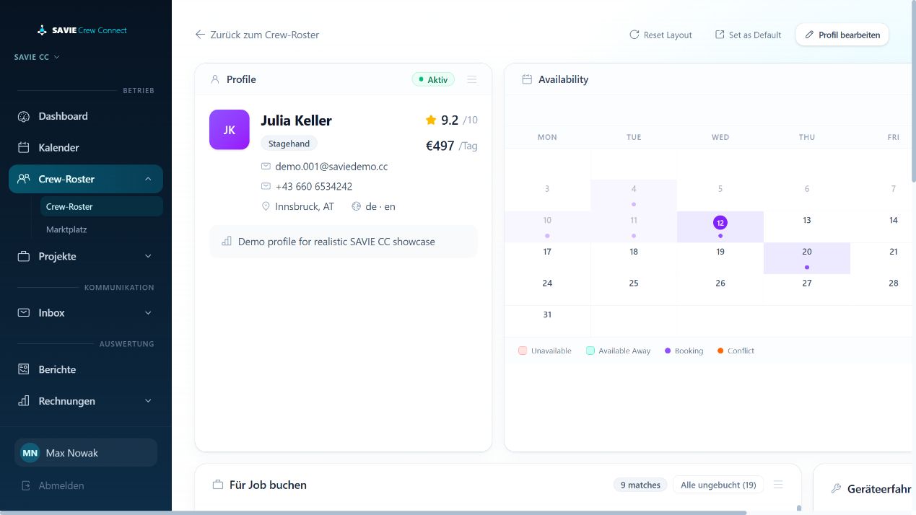This screenshot has height=515, width=916.
Task: Go to Kalender page
Action: 86,147
